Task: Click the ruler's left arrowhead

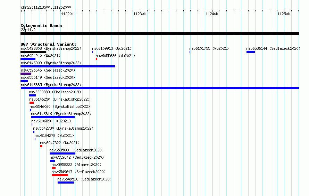Action: (x=22, y=11)
